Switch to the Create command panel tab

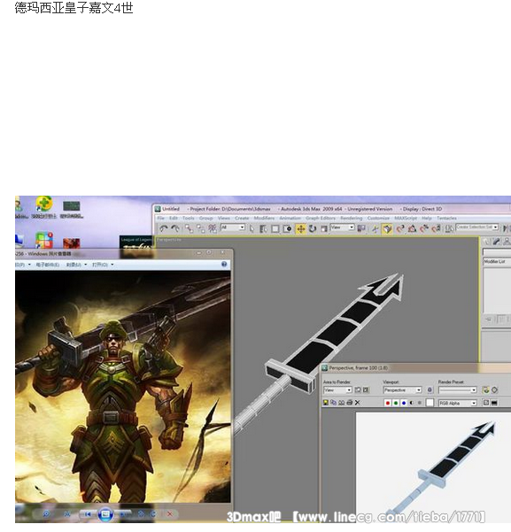click(486, 242)
